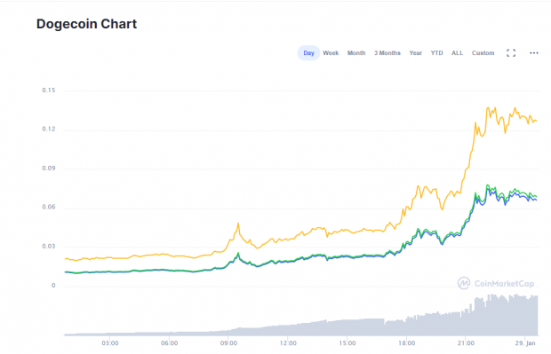The image size is (551, 354).
Task: Click the 29. Jan axis label
Action: point(525,343)
